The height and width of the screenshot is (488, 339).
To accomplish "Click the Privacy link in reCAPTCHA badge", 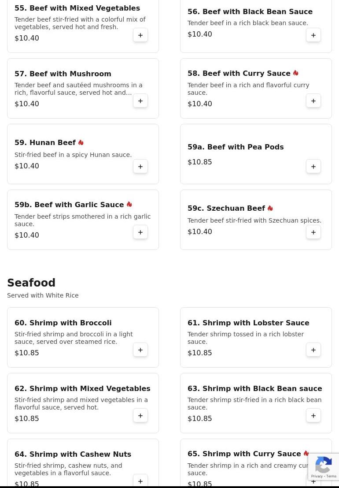I will click(x=317, y=476).
